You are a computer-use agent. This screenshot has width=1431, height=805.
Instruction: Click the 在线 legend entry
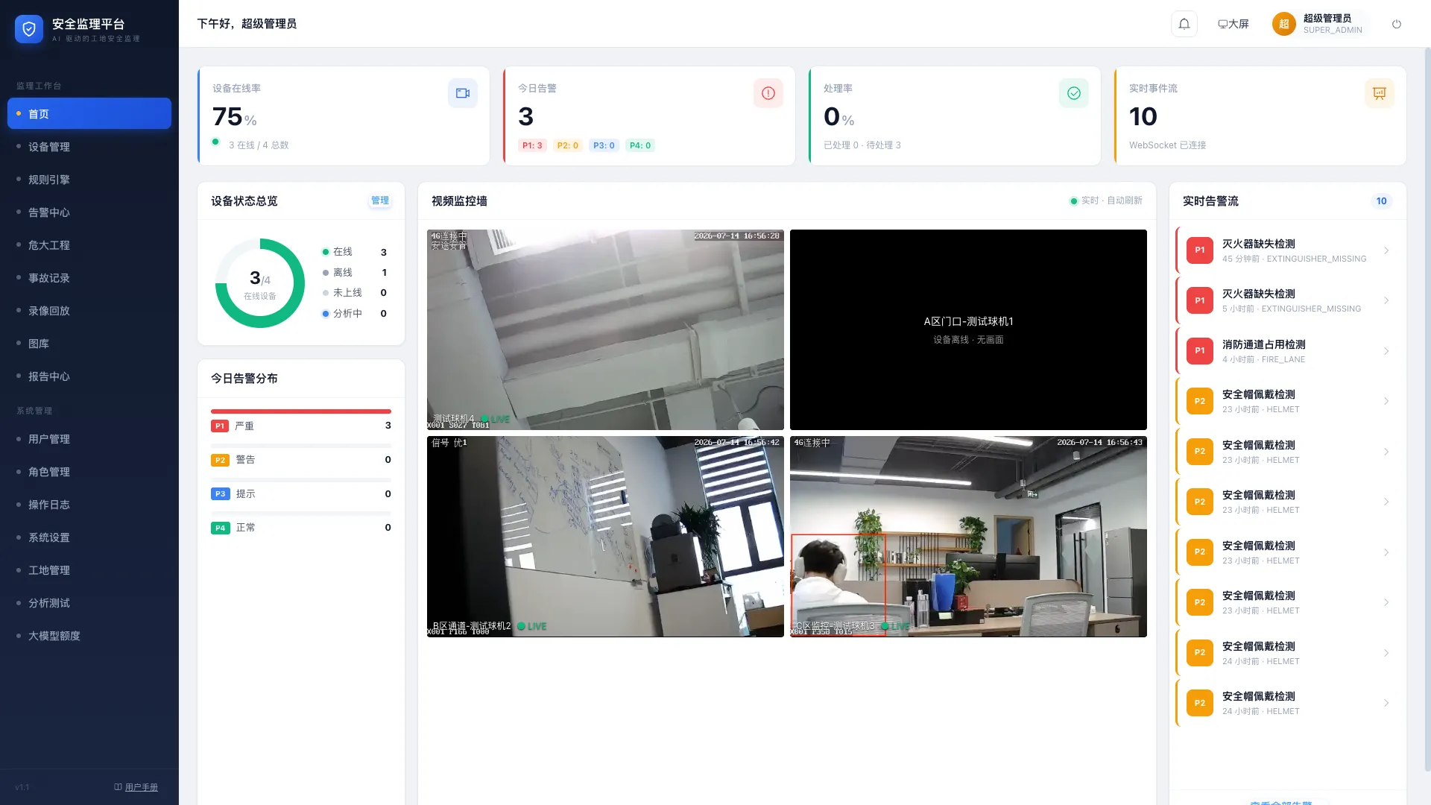[354, 252]
